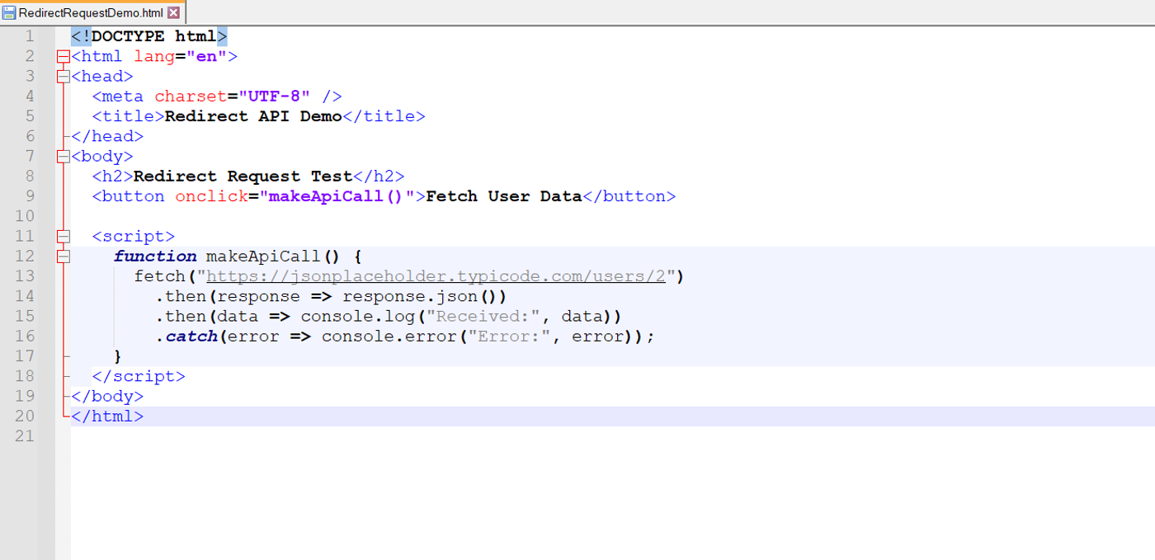Click the closing html tag
1155x560 pixels.
(107, 416)
